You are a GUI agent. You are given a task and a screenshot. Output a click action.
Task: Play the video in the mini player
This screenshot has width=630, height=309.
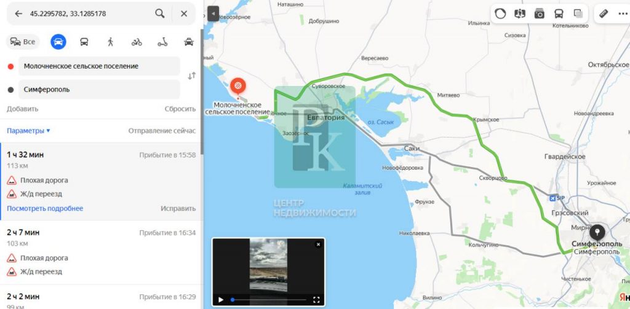221,300
